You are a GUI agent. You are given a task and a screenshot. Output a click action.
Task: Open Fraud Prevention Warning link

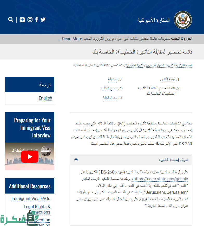click(35, 222)
